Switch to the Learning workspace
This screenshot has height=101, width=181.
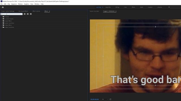(x=98, y=7)
